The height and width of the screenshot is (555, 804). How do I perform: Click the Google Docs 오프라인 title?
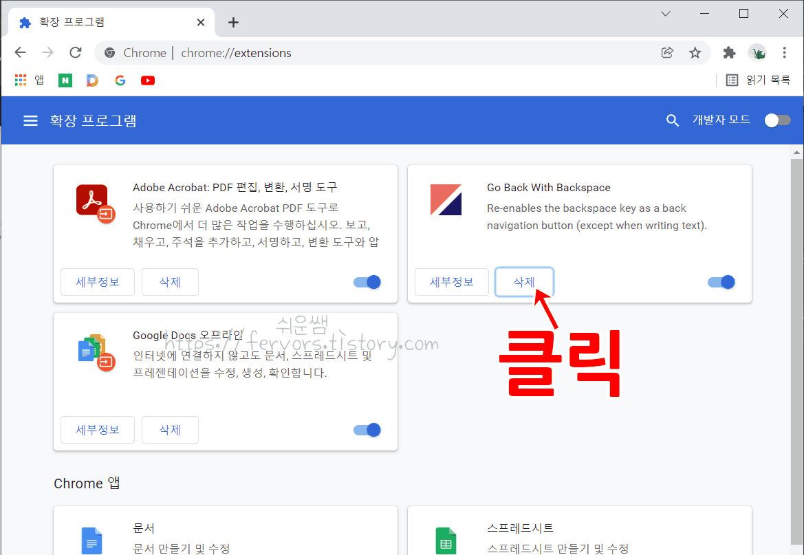(187, 336)
